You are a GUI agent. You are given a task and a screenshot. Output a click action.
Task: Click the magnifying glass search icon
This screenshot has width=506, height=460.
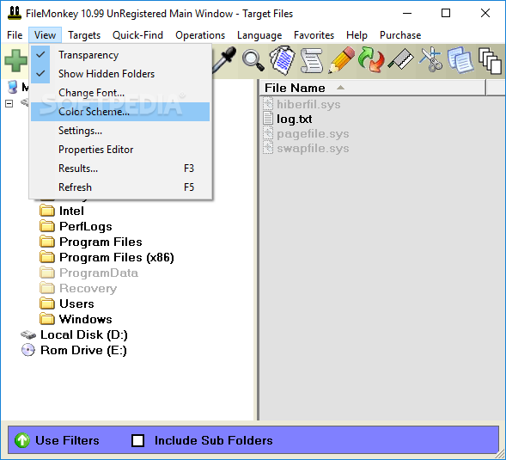coord(253,60)
